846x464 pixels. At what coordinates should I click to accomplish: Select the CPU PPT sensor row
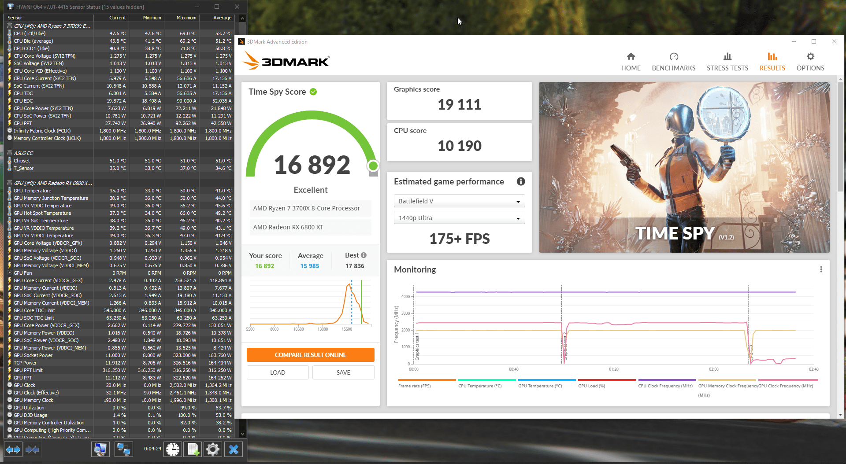[119, 123]
